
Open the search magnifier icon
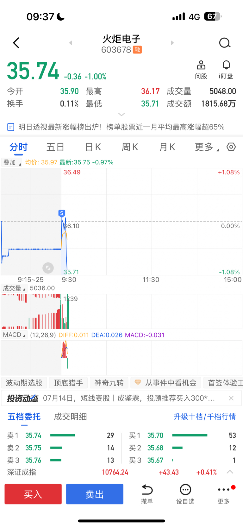pyautogui.click(x=225, y=43)
